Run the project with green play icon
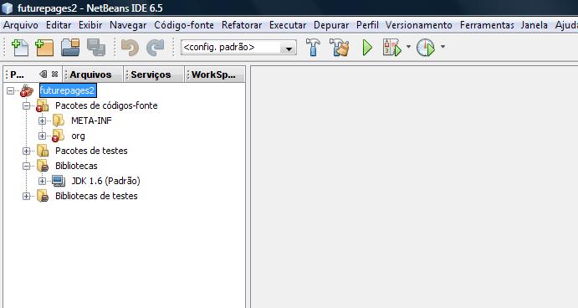The image size is (578, 308). click(x=367, y=48)
